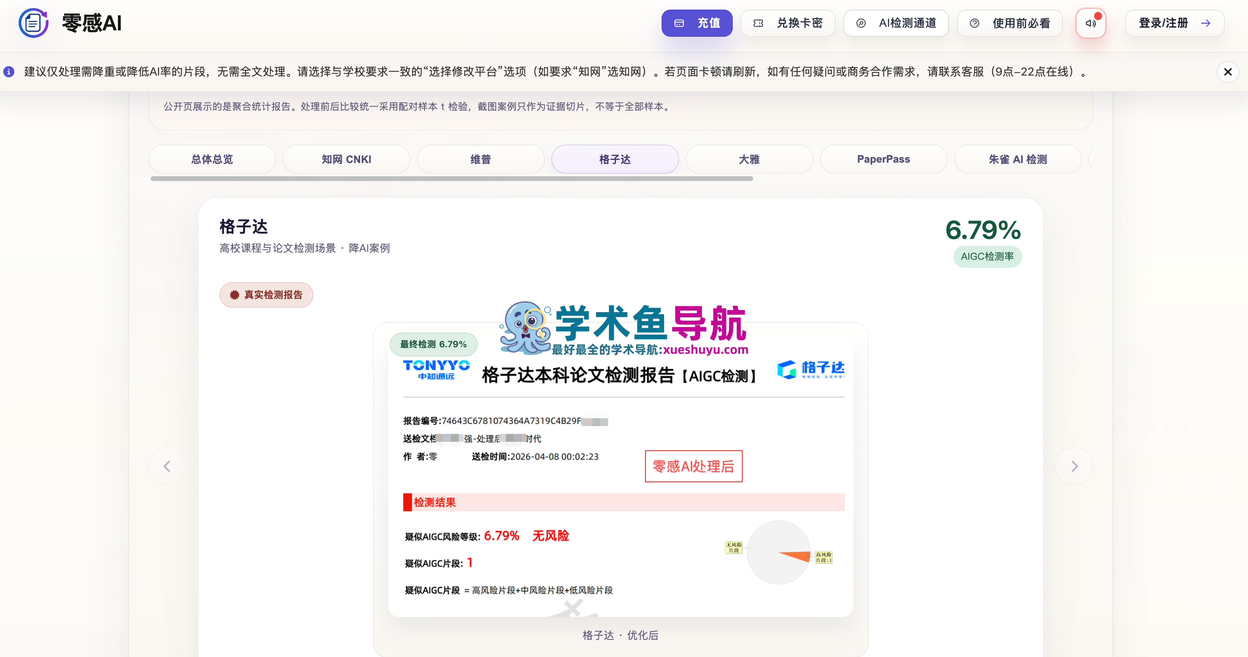This screenshot has height=657, width=1248.
Task: Switch to 维普 tab
Action: [480, 159]
